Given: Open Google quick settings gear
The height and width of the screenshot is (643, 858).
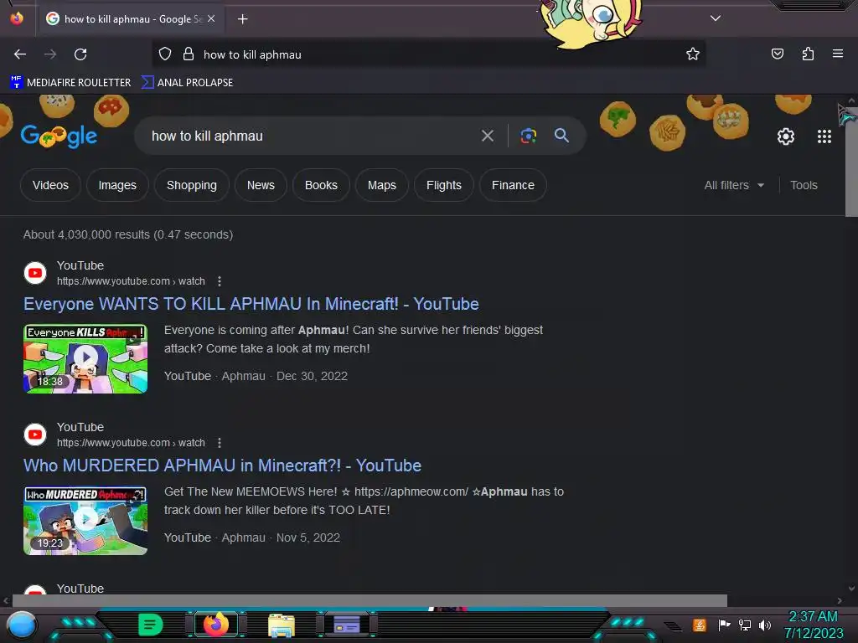Looking at the screenshot, I should tap(786, 136).
